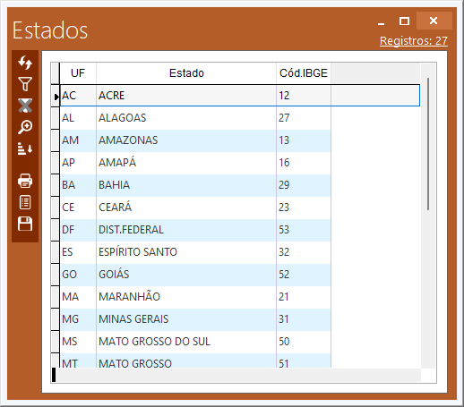The image size is (464, 407).
Task: Clear filter using the X icon
Action: pos(25,106)
